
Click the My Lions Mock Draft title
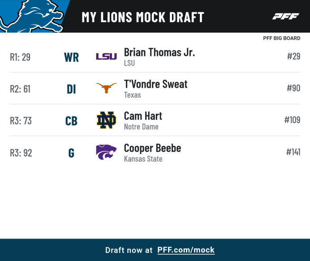(x=143, y=17)
